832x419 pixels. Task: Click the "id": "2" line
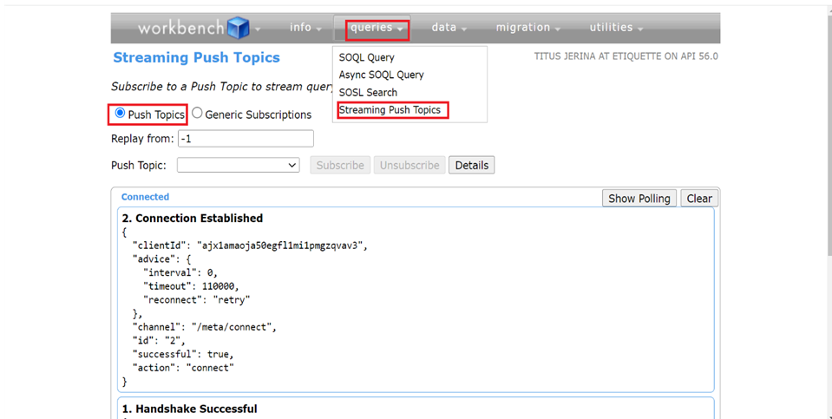pos(159,341)
